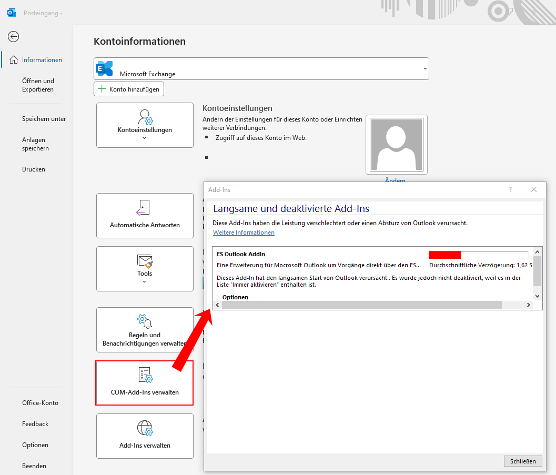Open the Microsoft Exchange account dropdown
The image size is (556, 475).
point(425,69)
